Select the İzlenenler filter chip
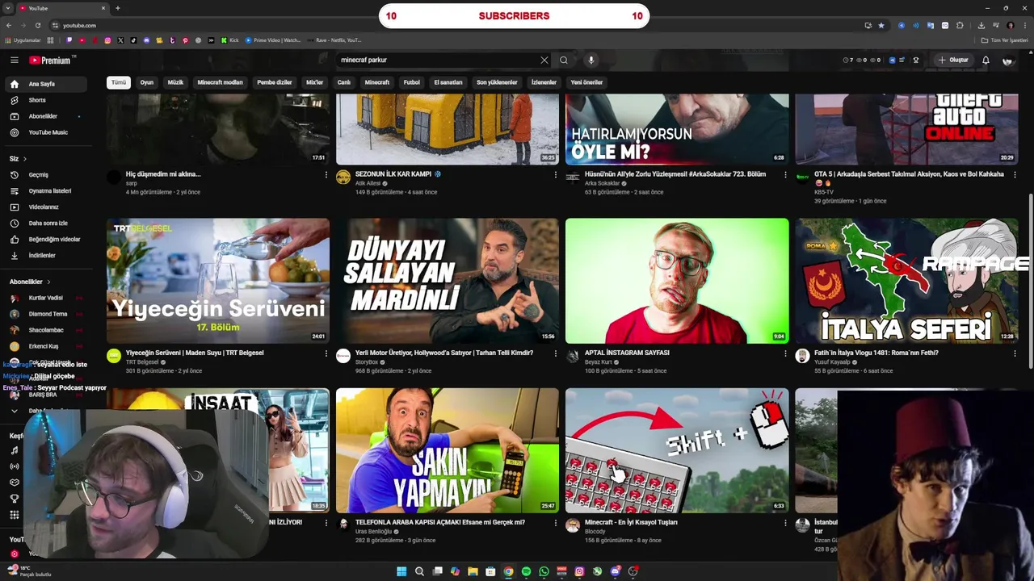The image size is (1034, 581). 544,82
